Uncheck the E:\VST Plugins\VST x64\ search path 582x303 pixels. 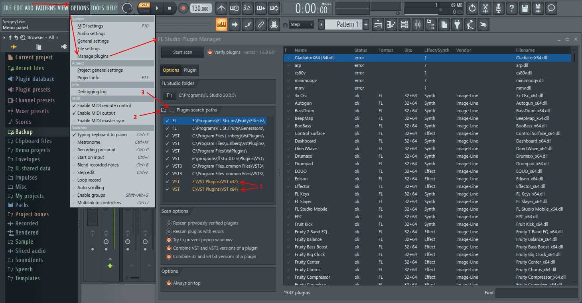click(167, 189)
